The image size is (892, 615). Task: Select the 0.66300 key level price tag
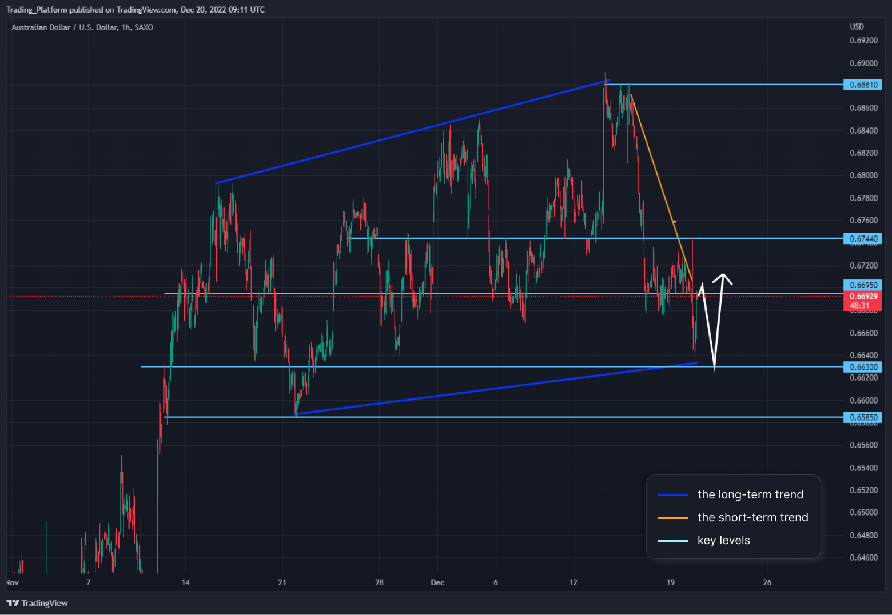pos(863,368)
